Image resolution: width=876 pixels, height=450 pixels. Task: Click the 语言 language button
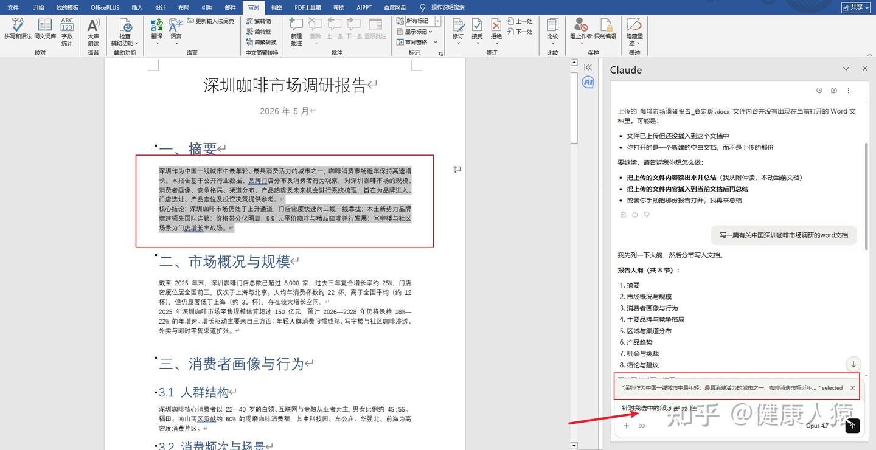176,30
